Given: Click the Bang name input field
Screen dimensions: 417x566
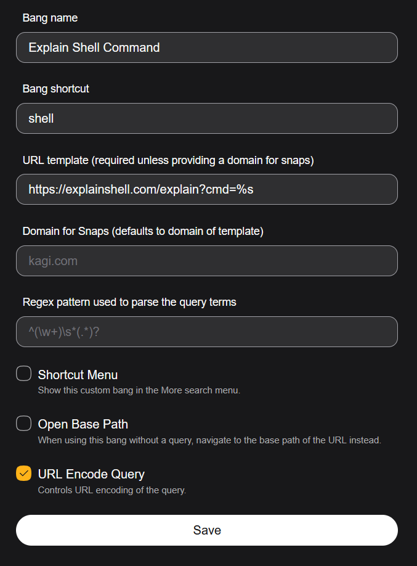Looking at the screenshot, I should pos(207,47).
